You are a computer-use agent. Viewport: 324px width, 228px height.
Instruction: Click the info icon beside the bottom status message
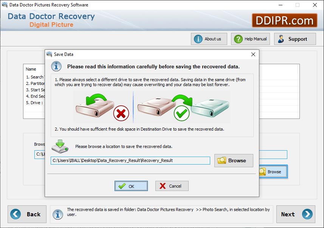point(57,214)
